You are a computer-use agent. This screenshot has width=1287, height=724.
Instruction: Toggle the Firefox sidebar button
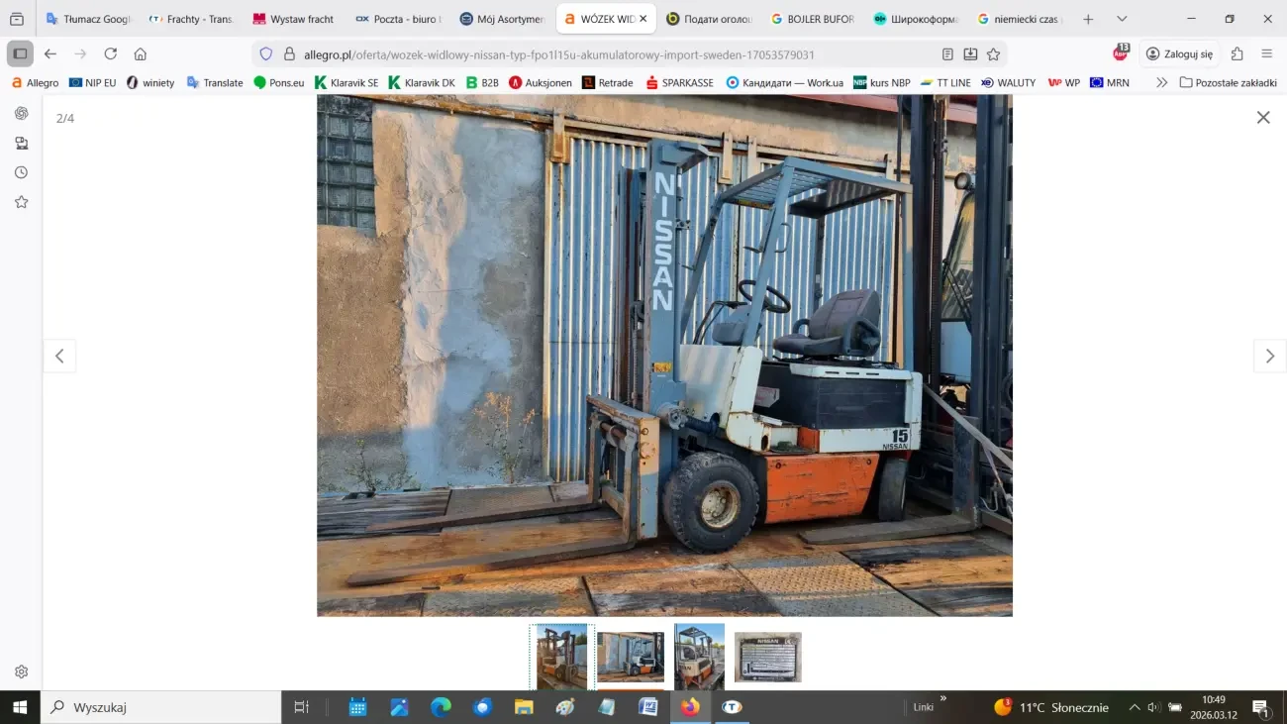click(x=20, y=53)
